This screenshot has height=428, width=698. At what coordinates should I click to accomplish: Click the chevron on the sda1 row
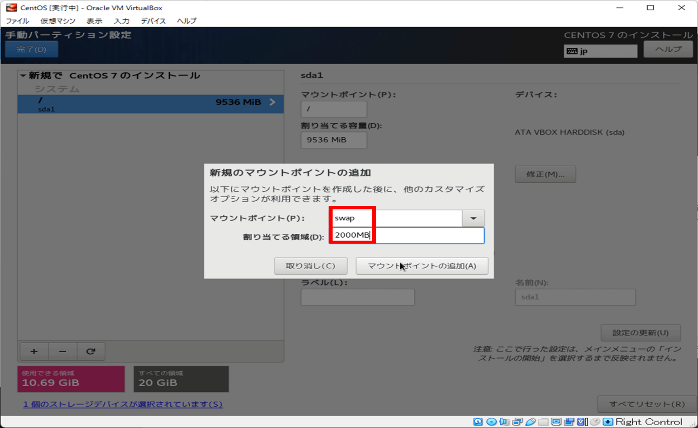coord(273,102)
